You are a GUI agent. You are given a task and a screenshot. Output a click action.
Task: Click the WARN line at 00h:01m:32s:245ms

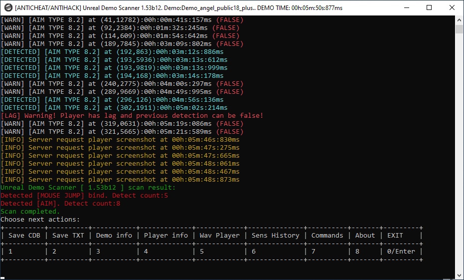[x=120, y=28]
